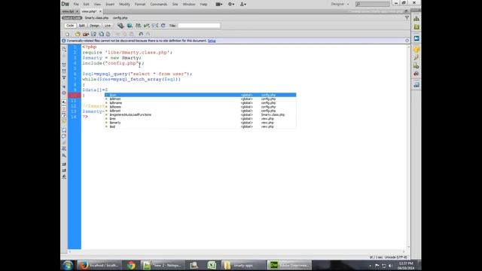Expand the Extend Dreamweaver gear dropdown
The height and width of the screenshot is (271, 482).
click(x=231, y=5)
